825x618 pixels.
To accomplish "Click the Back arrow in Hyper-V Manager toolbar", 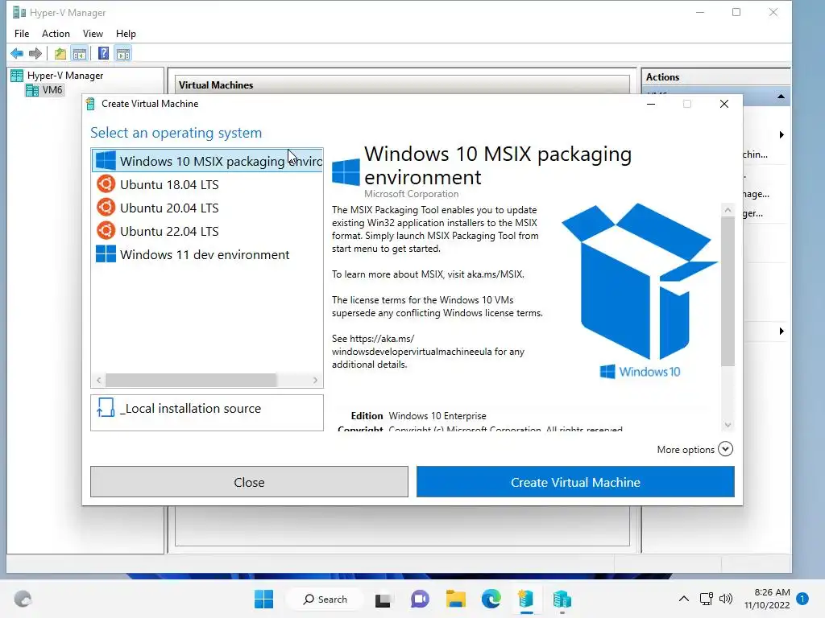I will (17, 53).
